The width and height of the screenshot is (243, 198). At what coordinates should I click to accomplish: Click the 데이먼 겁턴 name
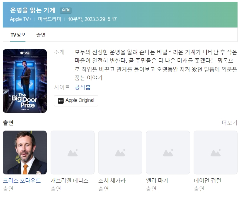tap(207, 180)
